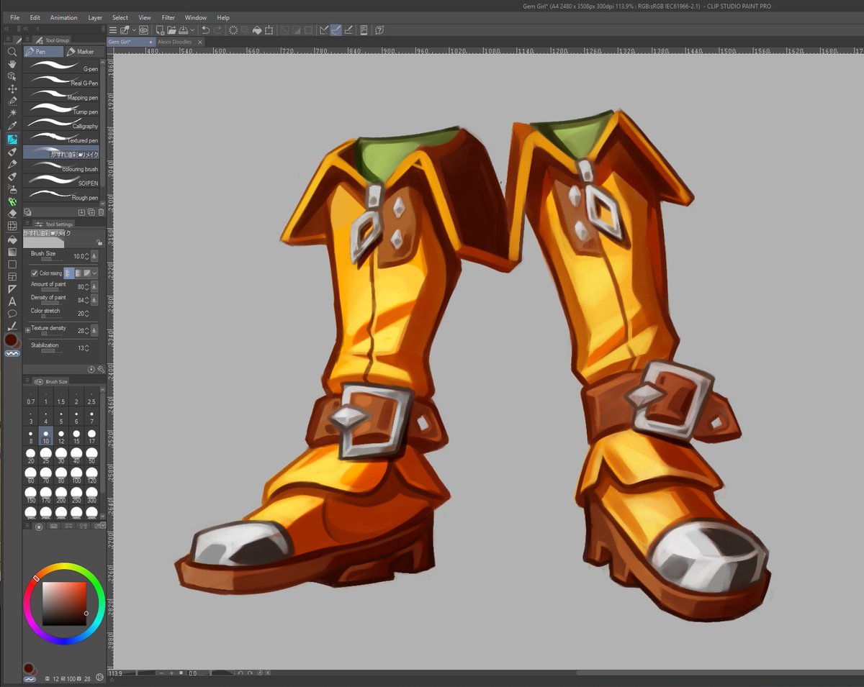Select the Calligraphy sub tool

coord(61,124)
